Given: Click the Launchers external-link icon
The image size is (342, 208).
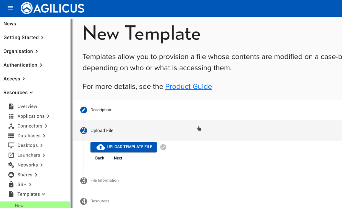Looking at the screenshot, I should [x=11, y=155].
